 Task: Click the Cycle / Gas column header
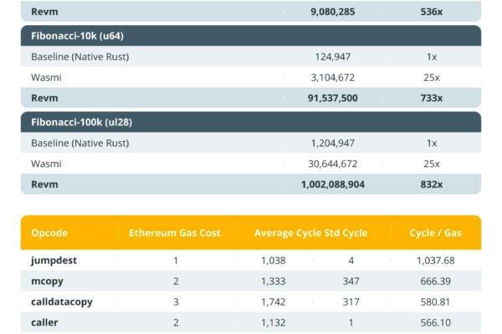pyautogui.click(x=435, y=233)
